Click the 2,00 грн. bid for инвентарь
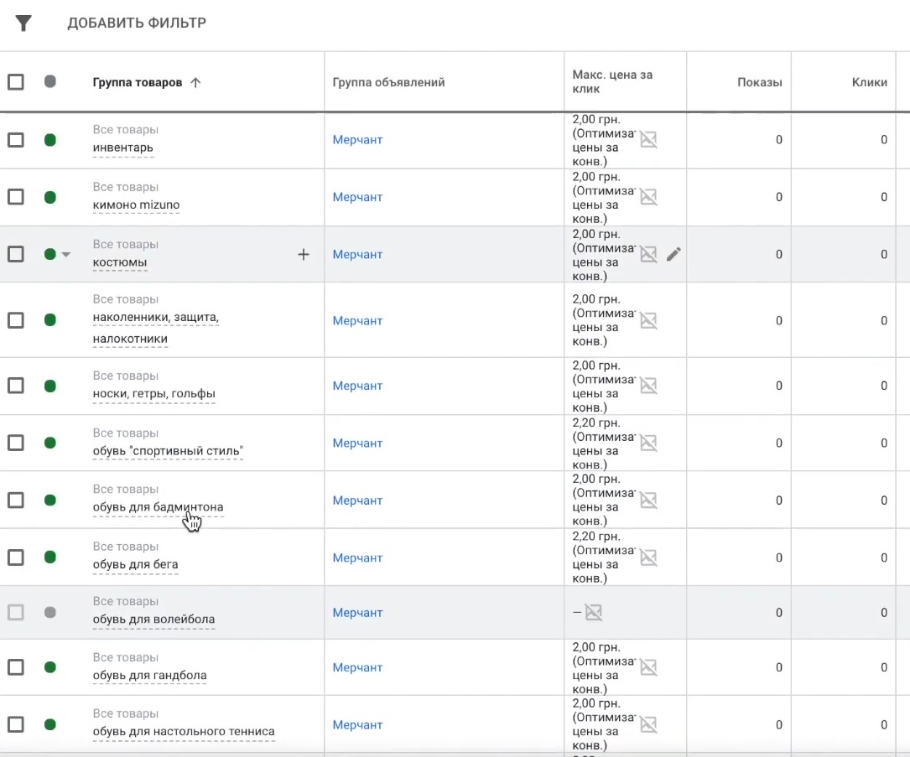Image resolution: width=910 pixels, height=757 pixels. 596,120
